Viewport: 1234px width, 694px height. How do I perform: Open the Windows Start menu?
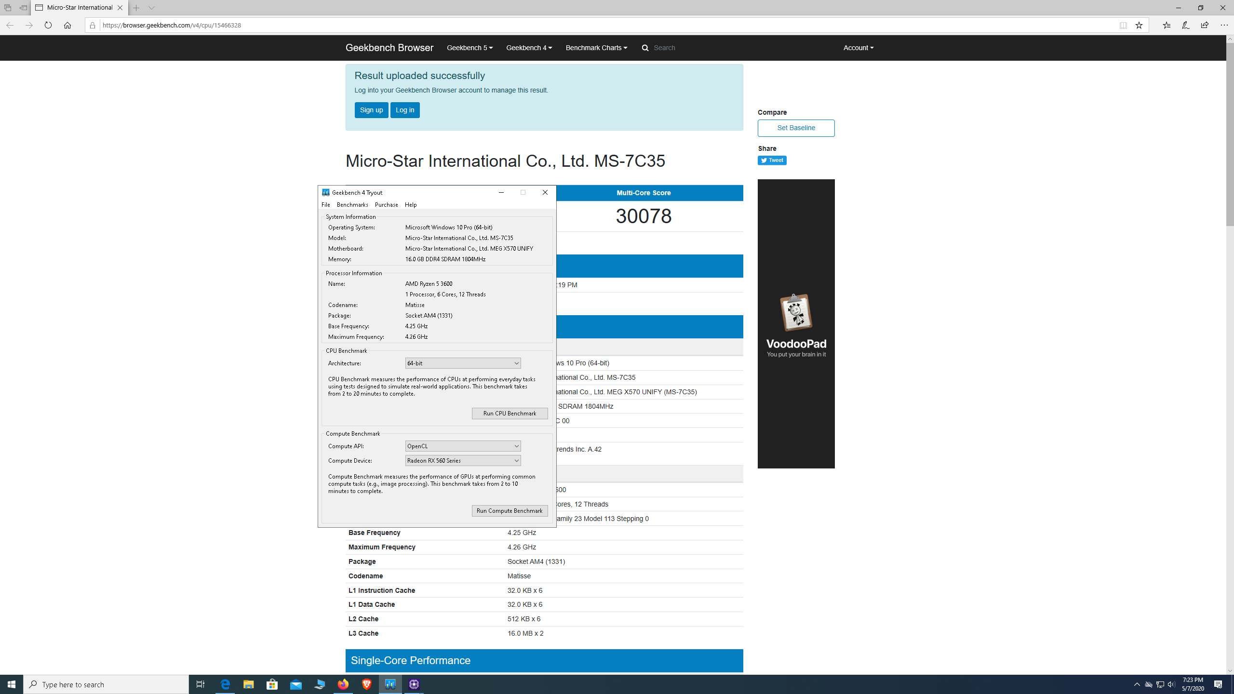point(12,684)
